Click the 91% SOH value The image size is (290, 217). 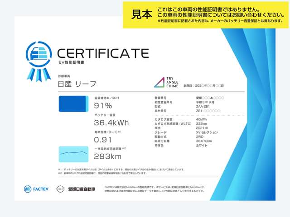point(103,106)
